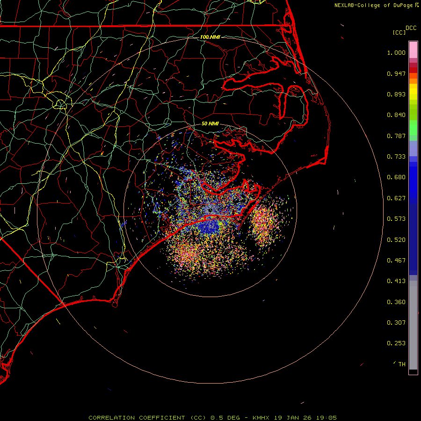Click the 0.627 scale value

click(396, 198)
